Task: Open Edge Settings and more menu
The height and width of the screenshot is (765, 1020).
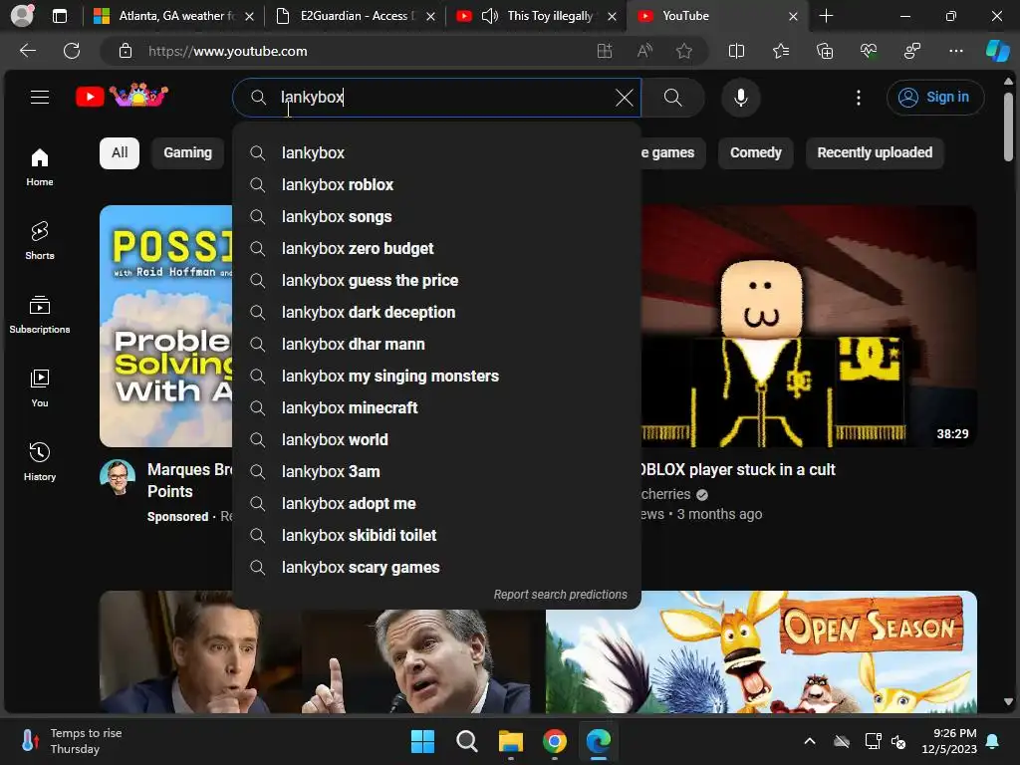Action: [955, 51]
